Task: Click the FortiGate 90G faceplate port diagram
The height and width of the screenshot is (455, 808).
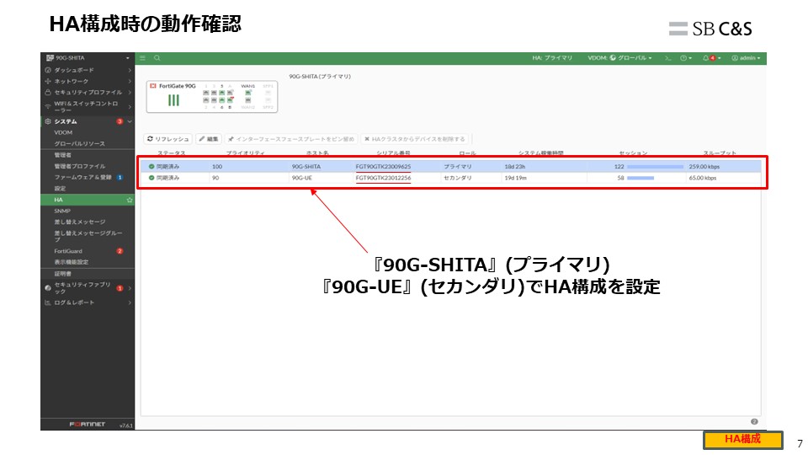Action: pyautogui.click(x=211, y=97)
